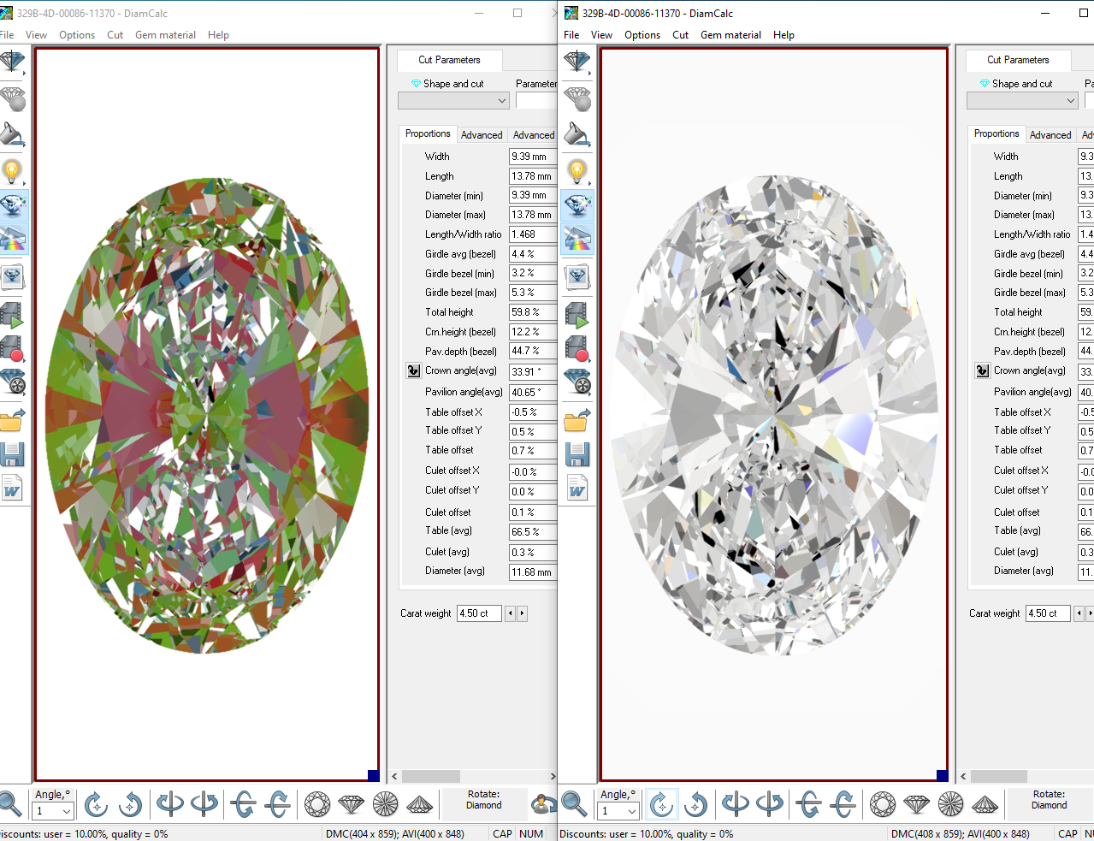Open View menu in left window
This screenshot has width=1094, height=841.
pyautogui.click(x=36, y=35)
